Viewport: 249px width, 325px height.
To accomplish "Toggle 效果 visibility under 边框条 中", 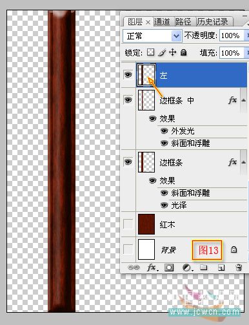I will pyautogui.click(x=152, y=118).
